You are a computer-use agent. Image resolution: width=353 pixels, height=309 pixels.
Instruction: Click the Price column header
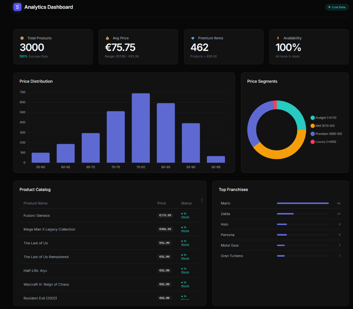[x=162, y=203]
